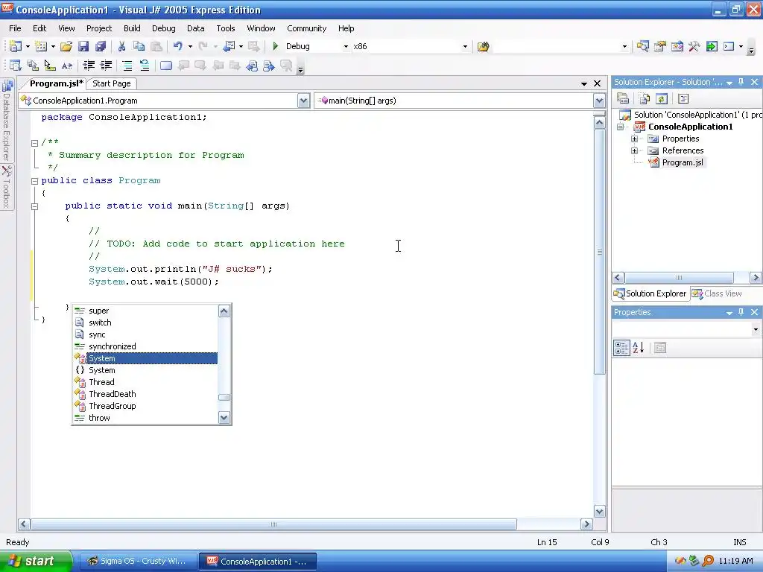763x572 pixels.
Task: Open the Build menu
Action: coord(132,28)
